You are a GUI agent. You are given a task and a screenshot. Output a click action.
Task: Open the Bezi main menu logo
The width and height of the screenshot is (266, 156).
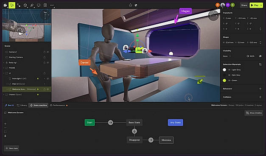[5, 5]
